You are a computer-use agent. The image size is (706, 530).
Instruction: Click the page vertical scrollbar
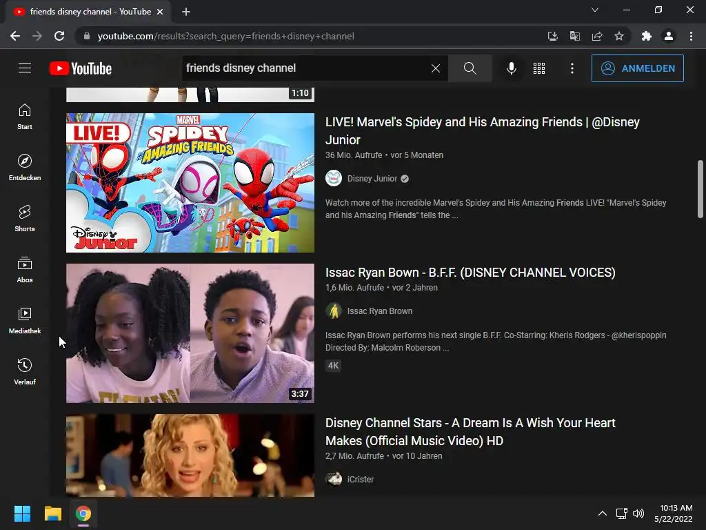click(x=700, y=189)
